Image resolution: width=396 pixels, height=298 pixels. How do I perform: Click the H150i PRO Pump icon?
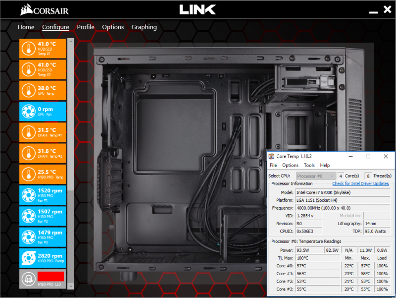coord(29,258)
